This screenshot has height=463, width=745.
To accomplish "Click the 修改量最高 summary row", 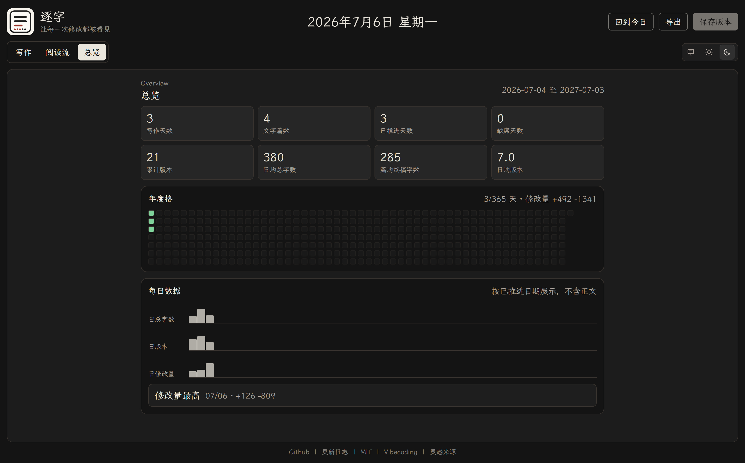I will 372,395.
